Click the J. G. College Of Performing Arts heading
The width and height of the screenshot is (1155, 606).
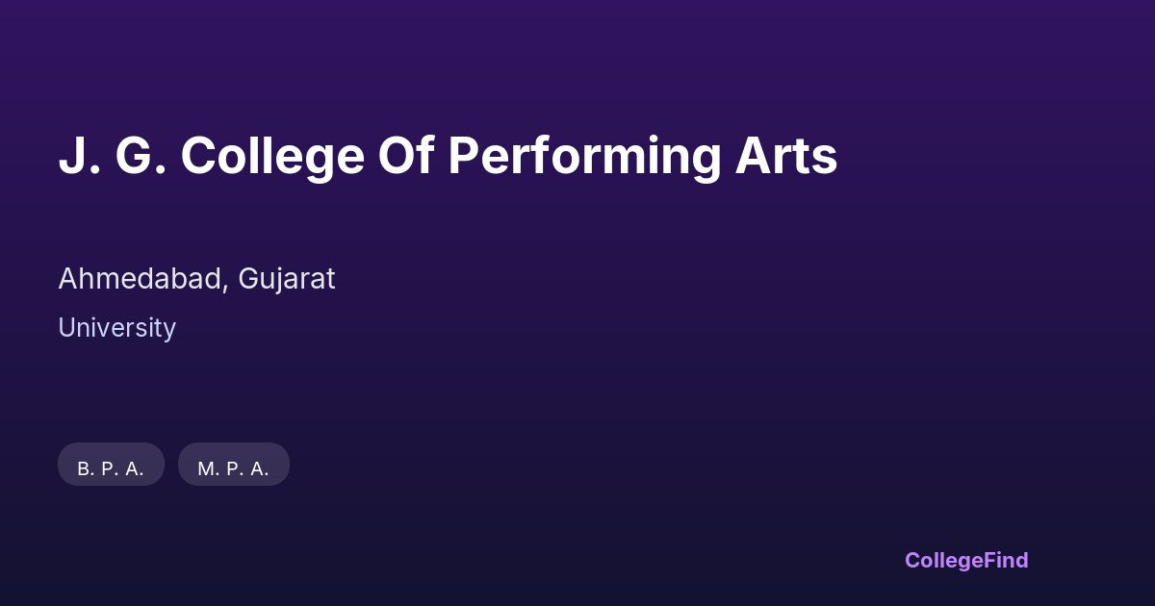coord(448,156)
